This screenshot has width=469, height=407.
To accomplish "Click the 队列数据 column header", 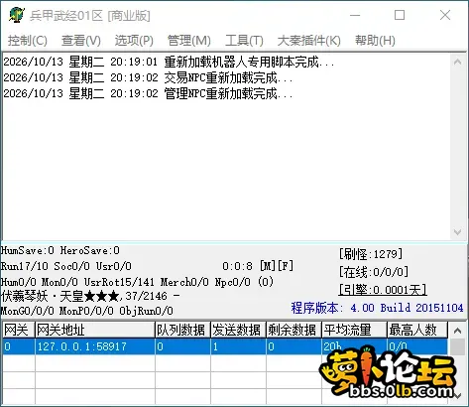I will (182, 330).
